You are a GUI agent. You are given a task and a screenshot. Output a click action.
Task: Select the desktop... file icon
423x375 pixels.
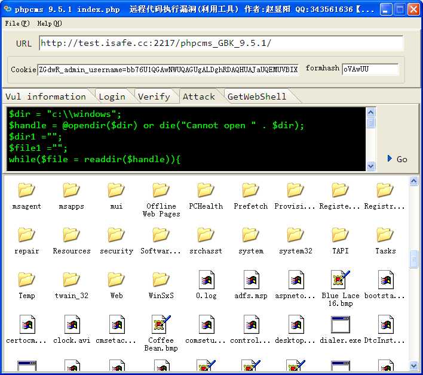click(x=296, y=324)
